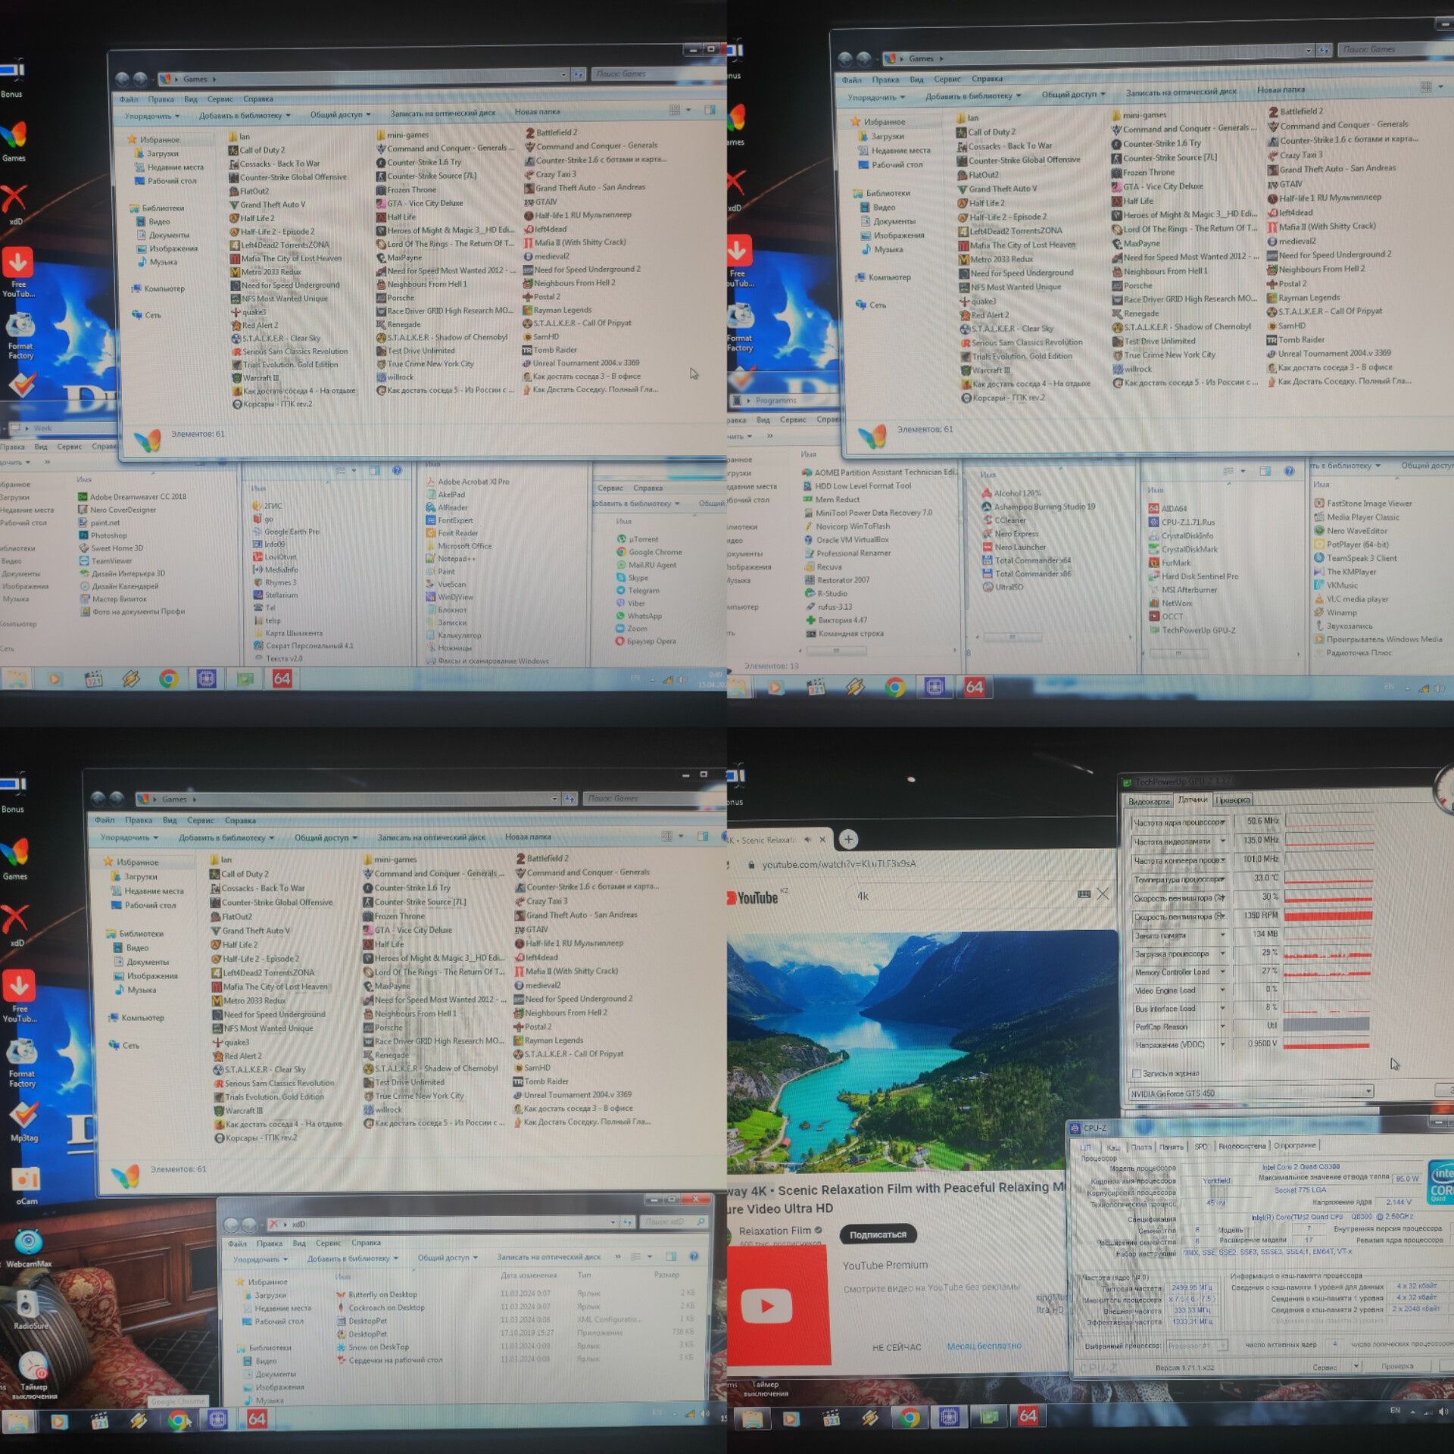Viewport: 1454px width, 1454px height.
Task: Select the Winamp shortcut
Action: (1335, 613)
